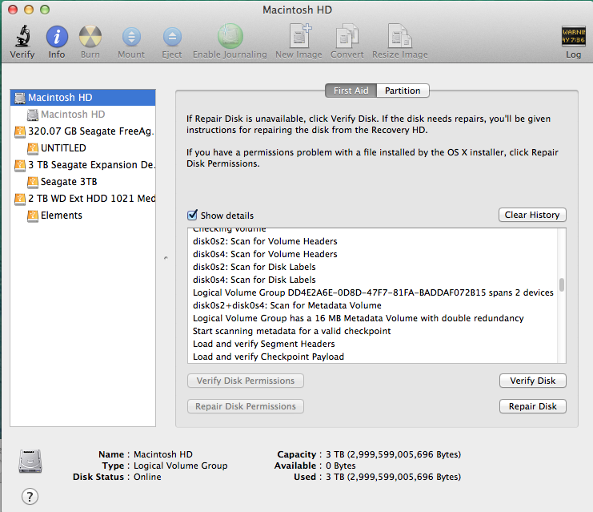
Task: Switch to the First Aid tab
Action: pos(351,91)
